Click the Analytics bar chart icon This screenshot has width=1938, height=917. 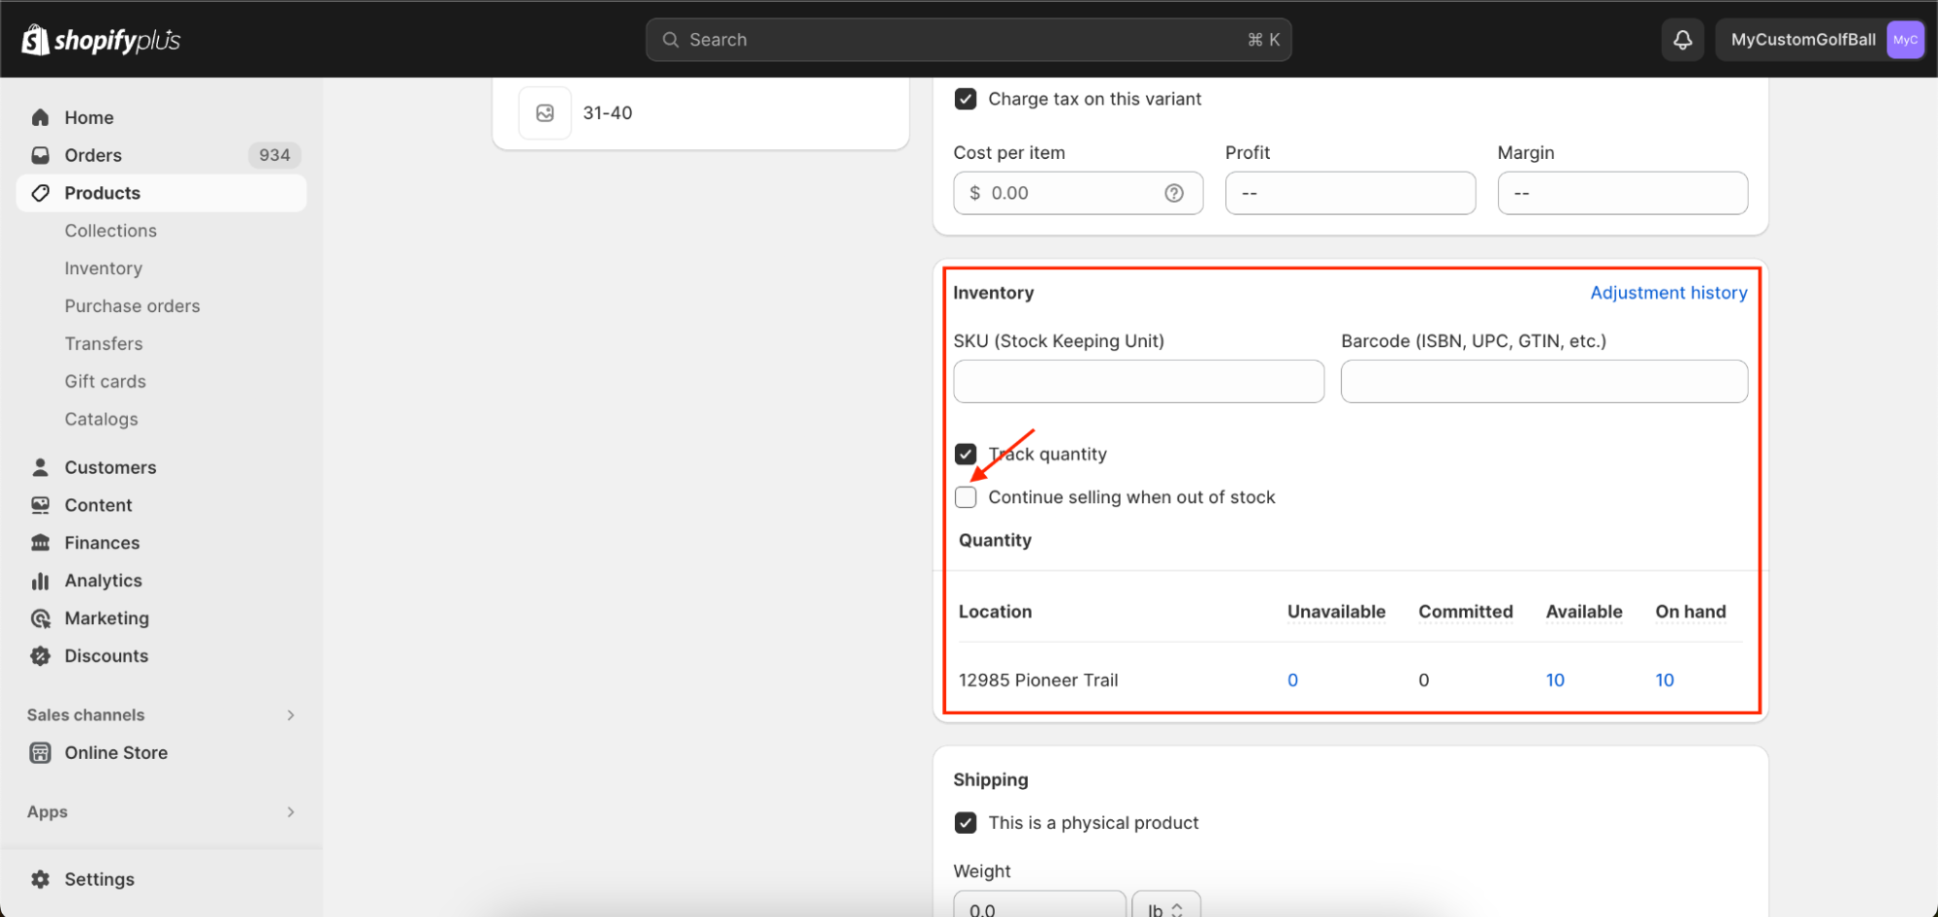tap(41, 581)
